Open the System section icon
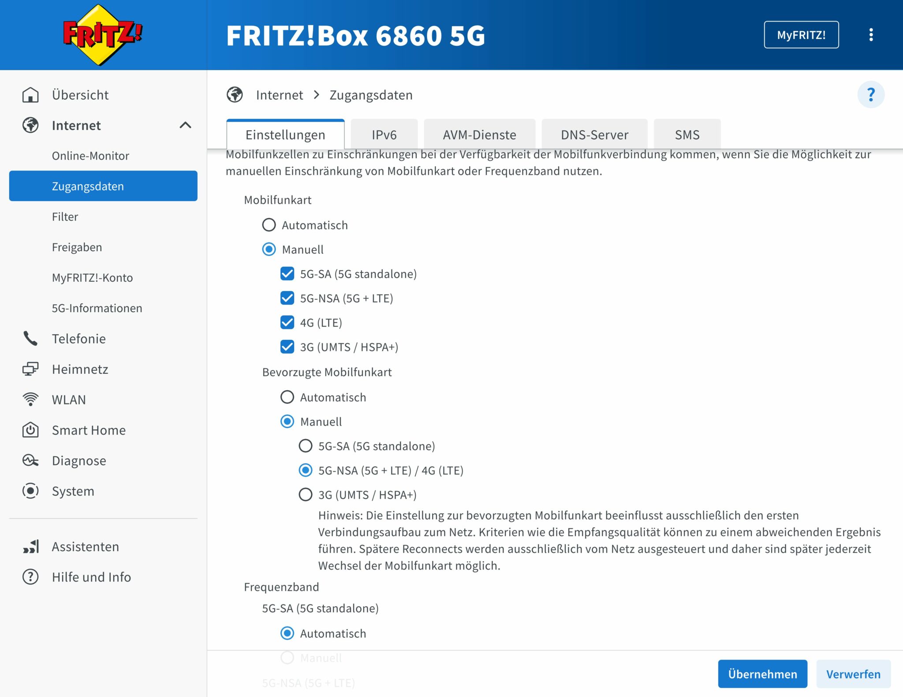This screenshot has height=697, width=903. pos(30,491)
